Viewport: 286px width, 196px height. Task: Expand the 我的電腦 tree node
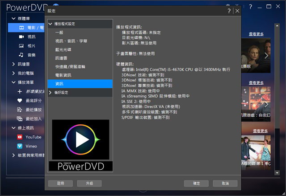[13, 73]
